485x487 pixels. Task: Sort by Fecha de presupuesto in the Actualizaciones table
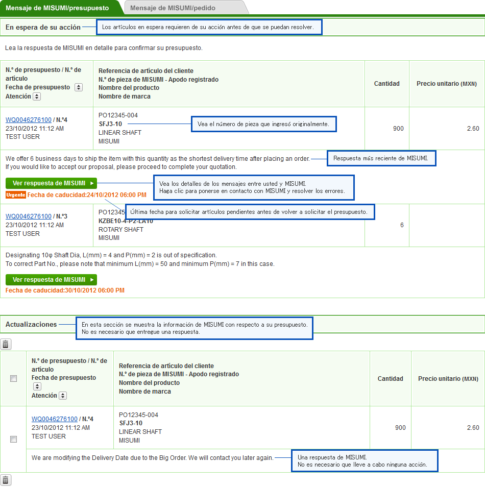pyautogui.click(x=37, y=386)
